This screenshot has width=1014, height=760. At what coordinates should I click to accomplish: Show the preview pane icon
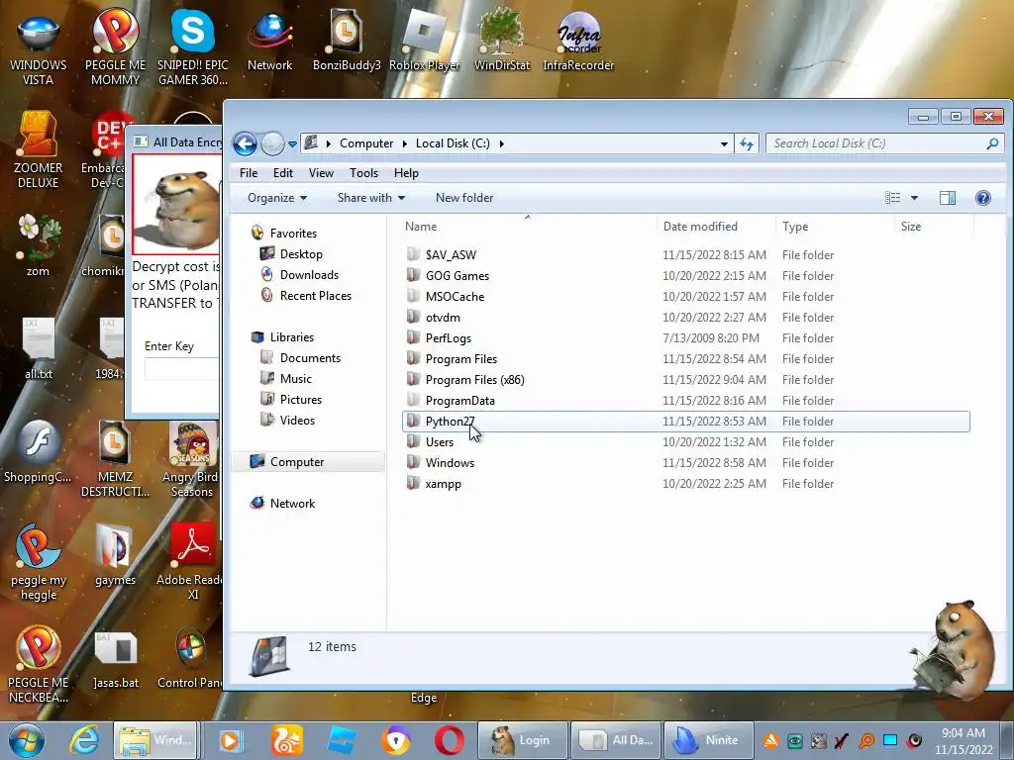point(948,198)
